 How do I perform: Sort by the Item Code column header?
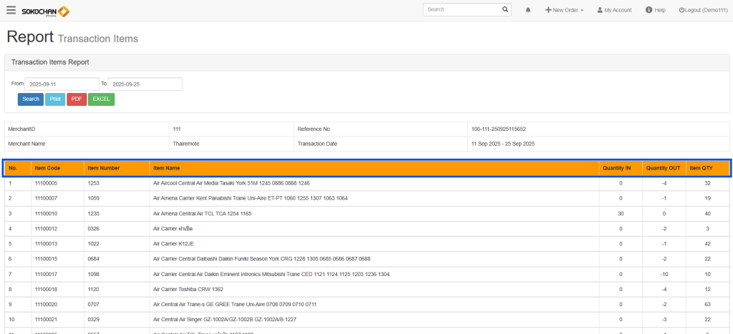click(x=48, y=169)
